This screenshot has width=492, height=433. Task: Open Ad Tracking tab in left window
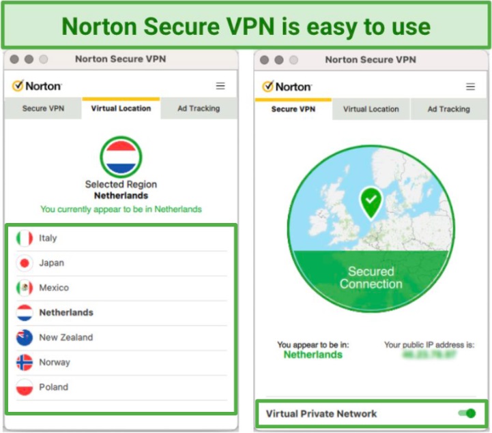199,108
